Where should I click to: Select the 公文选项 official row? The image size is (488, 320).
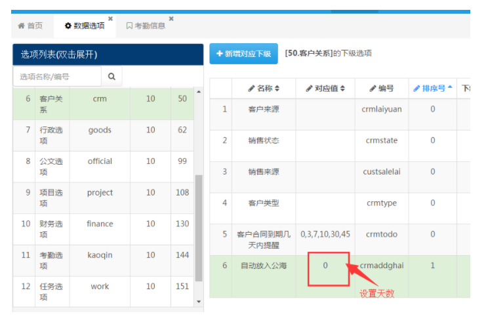coord(104,167)
